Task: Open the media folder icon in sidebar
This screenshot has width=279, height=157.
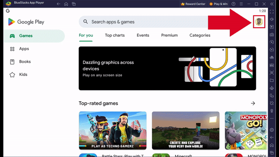Action: [272, 80]
